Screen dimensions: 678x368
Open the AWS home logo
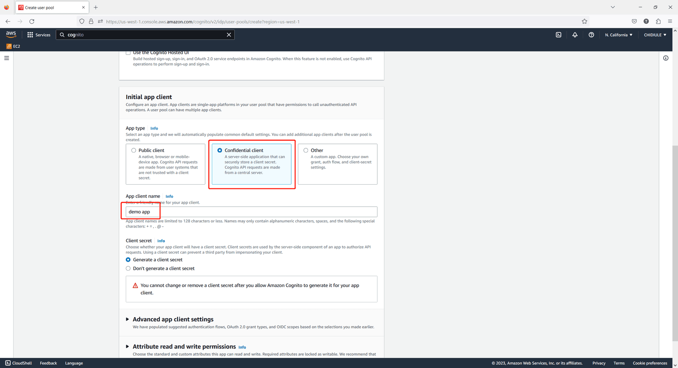coord(11,34)
